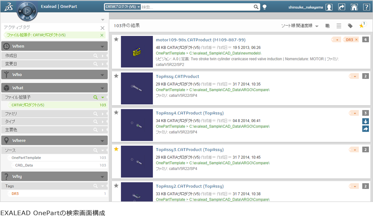Search within ファイル拡張子 facet
This screenshot has width=373, height=216.
click(95, 97)
